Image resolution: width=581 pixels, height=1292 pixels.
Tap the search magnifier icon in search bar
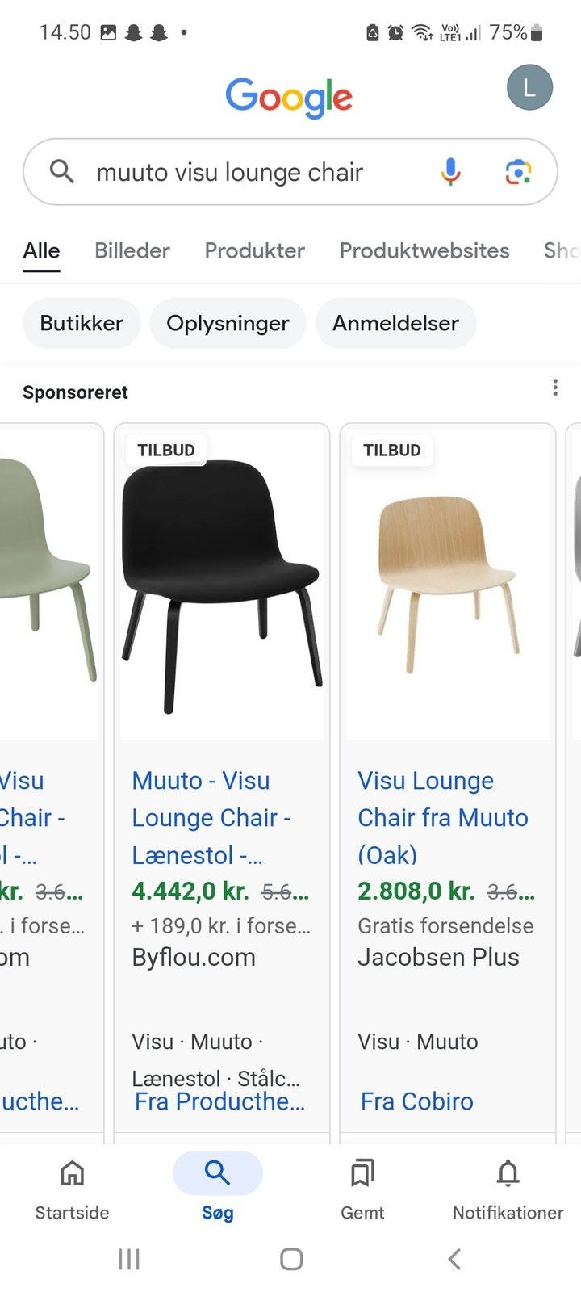(x=62, y=171)
